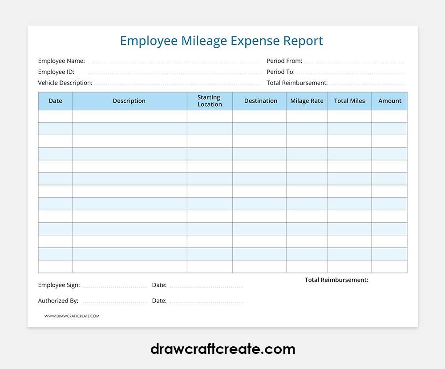445x369 pixels.
Task: Open the small WWW.DRAWCRAFTCREATE.COM link
Action: pyautogui.click(x=72, y=316)
